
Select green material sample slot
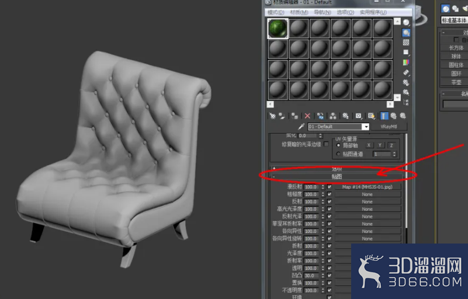pyautogui.click(x=278, y=29)
